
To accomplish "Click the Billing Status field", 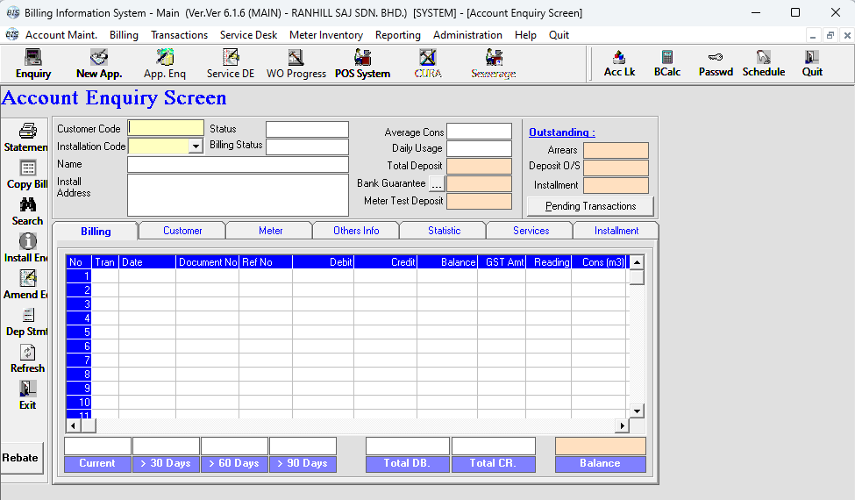I will [307, 146].
